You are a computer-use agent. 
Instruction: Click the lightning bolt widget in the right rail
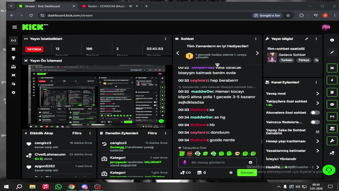point(332,80)
